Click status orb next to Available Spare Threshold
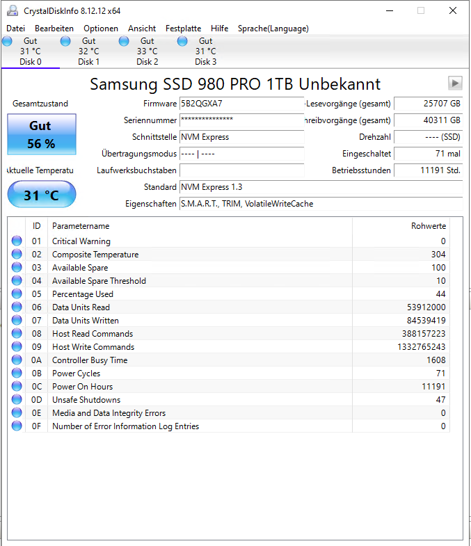Image resolution: width=471 pixels, height=546 pixels. click(x=17, y=280)
